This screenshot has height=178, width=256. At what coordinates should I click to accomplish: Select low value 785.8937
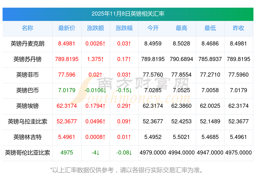[210, 59]
